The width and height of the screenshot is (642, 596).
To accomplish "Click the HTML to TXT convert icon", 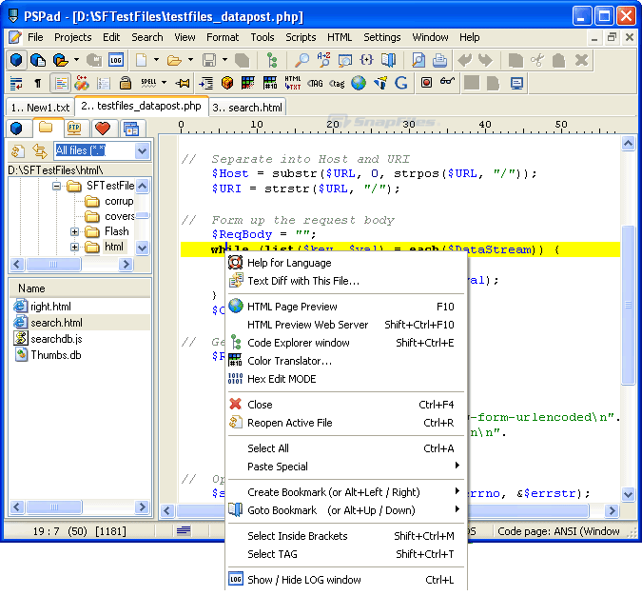I will (292, 83).
